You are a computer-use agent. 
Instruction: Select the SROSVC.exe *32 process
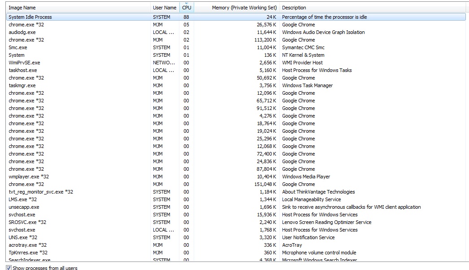(x=27, y=222)
